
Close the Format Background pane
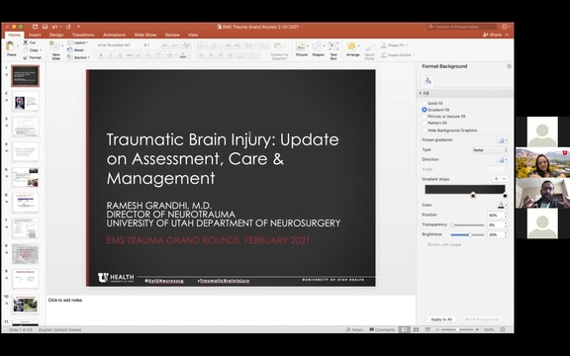(x=509, y=66)
